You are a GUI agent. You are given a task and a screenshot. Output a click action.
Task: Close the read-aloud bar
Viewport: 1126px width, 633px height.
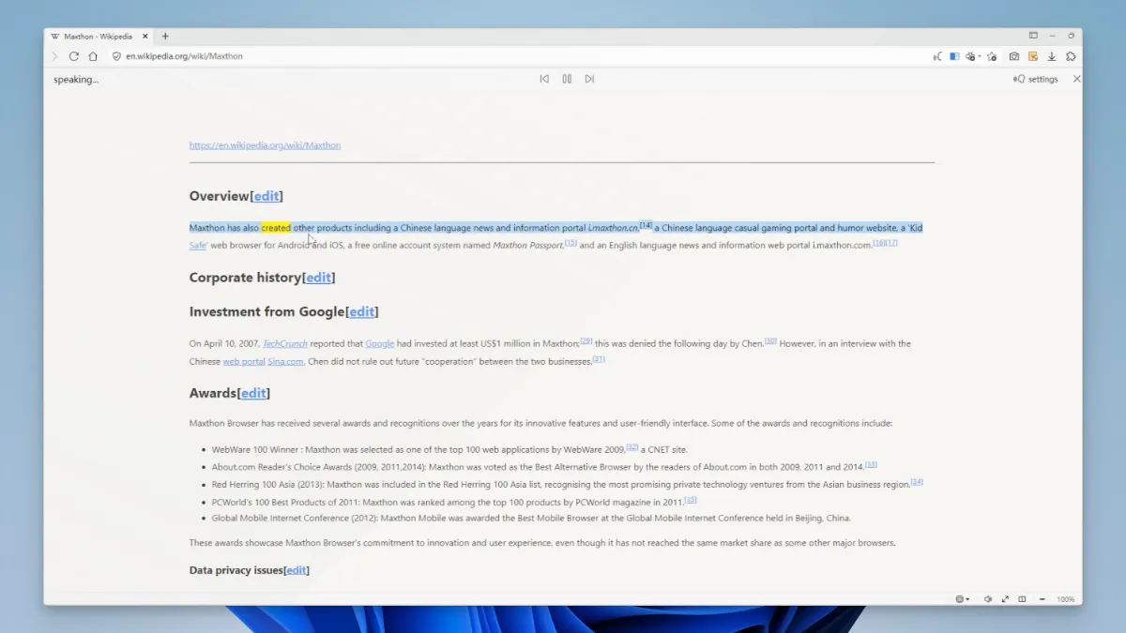[x=1076, y=79]
